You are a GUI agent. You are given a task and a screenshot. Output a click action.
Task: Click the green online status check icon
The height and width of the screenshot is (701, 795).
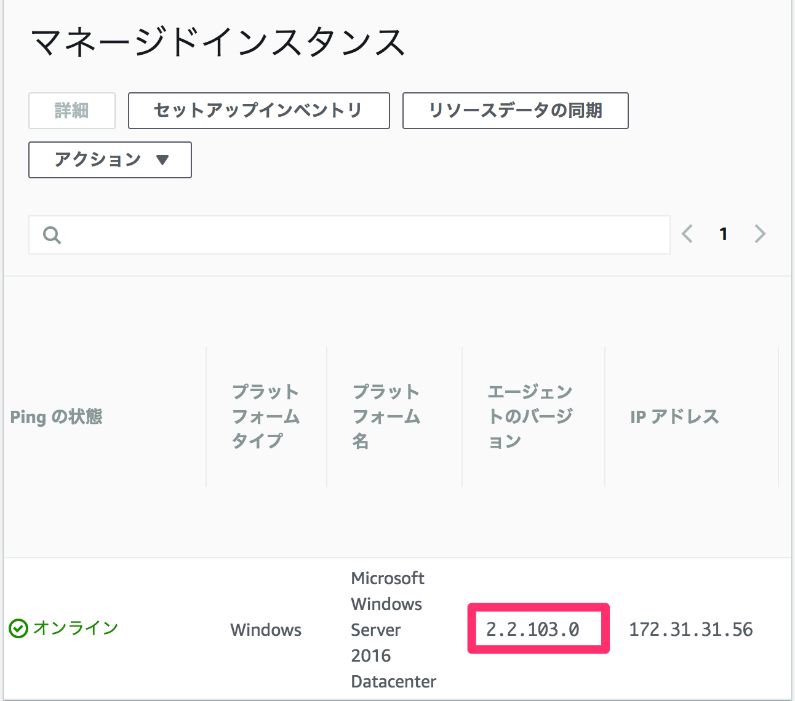(17, 628)
